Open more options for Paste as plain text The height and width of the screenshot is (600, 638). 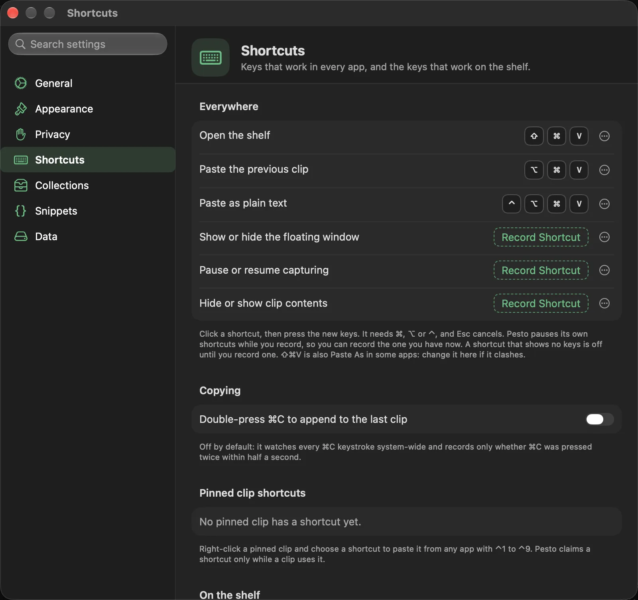click(x=605, y=204)
